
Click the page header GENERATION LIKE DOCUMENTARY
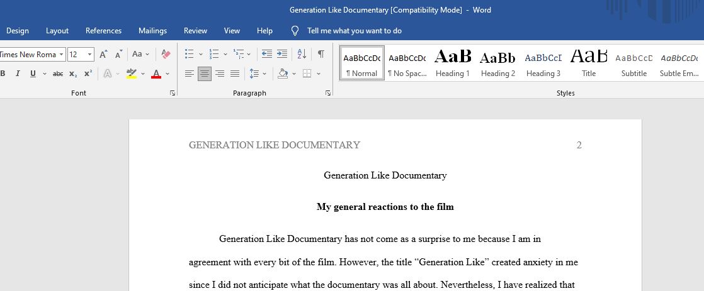[275, 145]
